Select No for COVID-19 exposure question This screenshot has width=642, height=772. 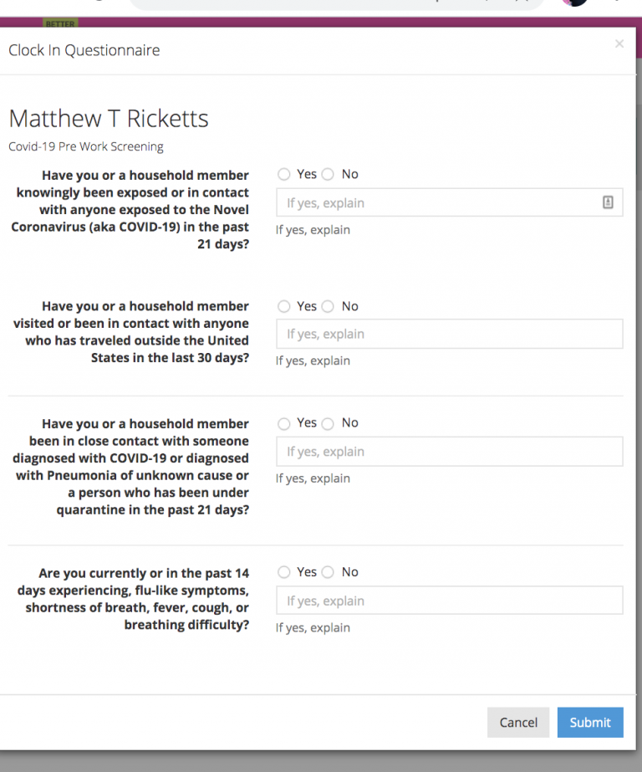[328, 175]
